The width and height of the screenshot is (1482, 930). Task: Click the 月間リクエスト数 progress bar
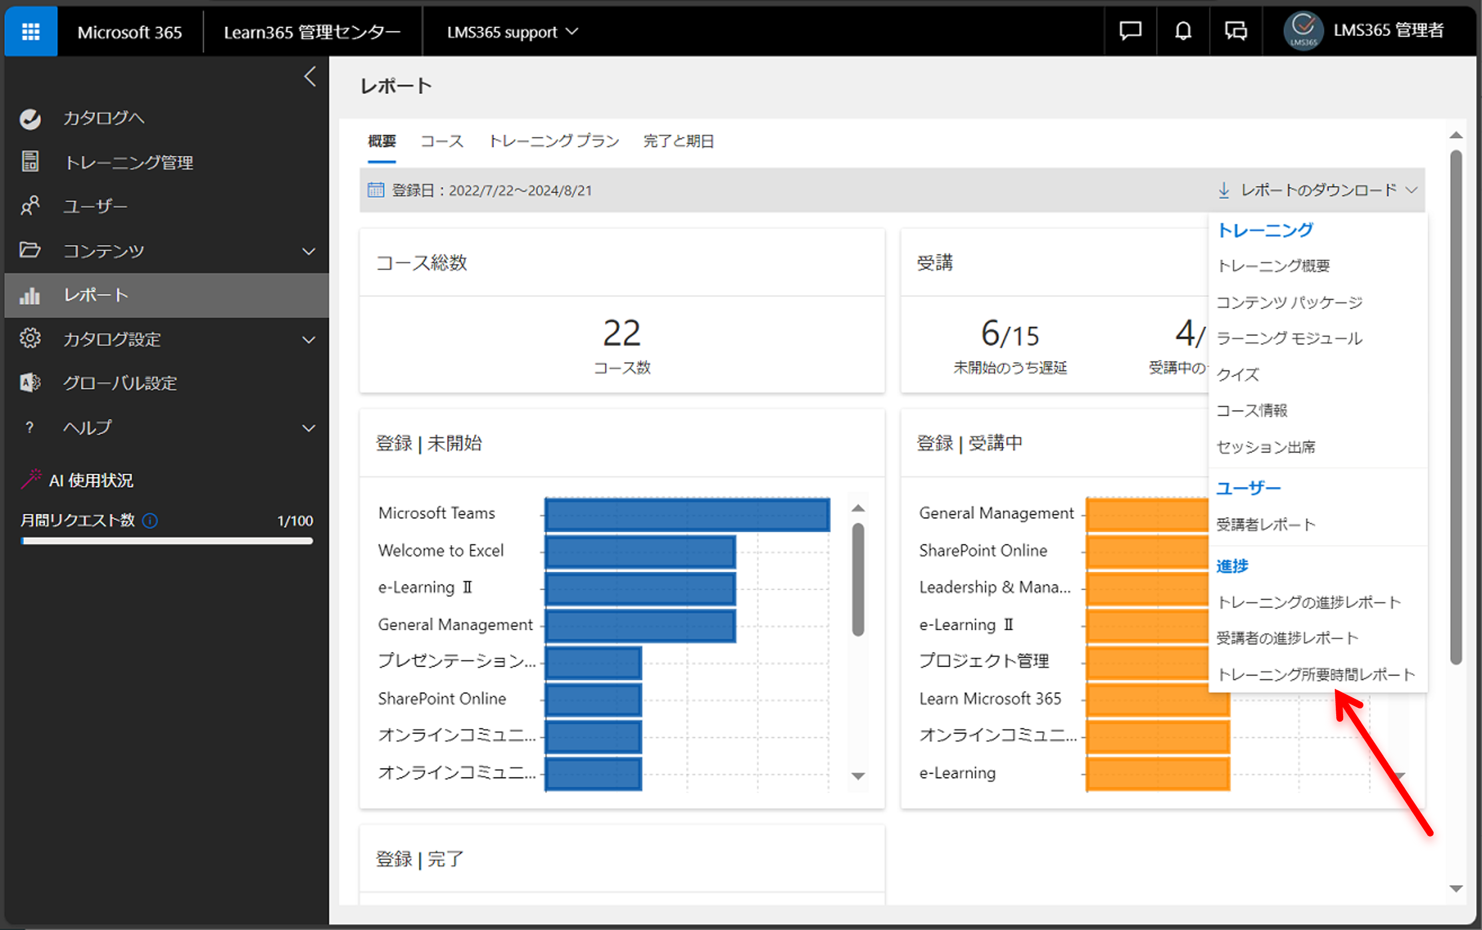point(166,541)
